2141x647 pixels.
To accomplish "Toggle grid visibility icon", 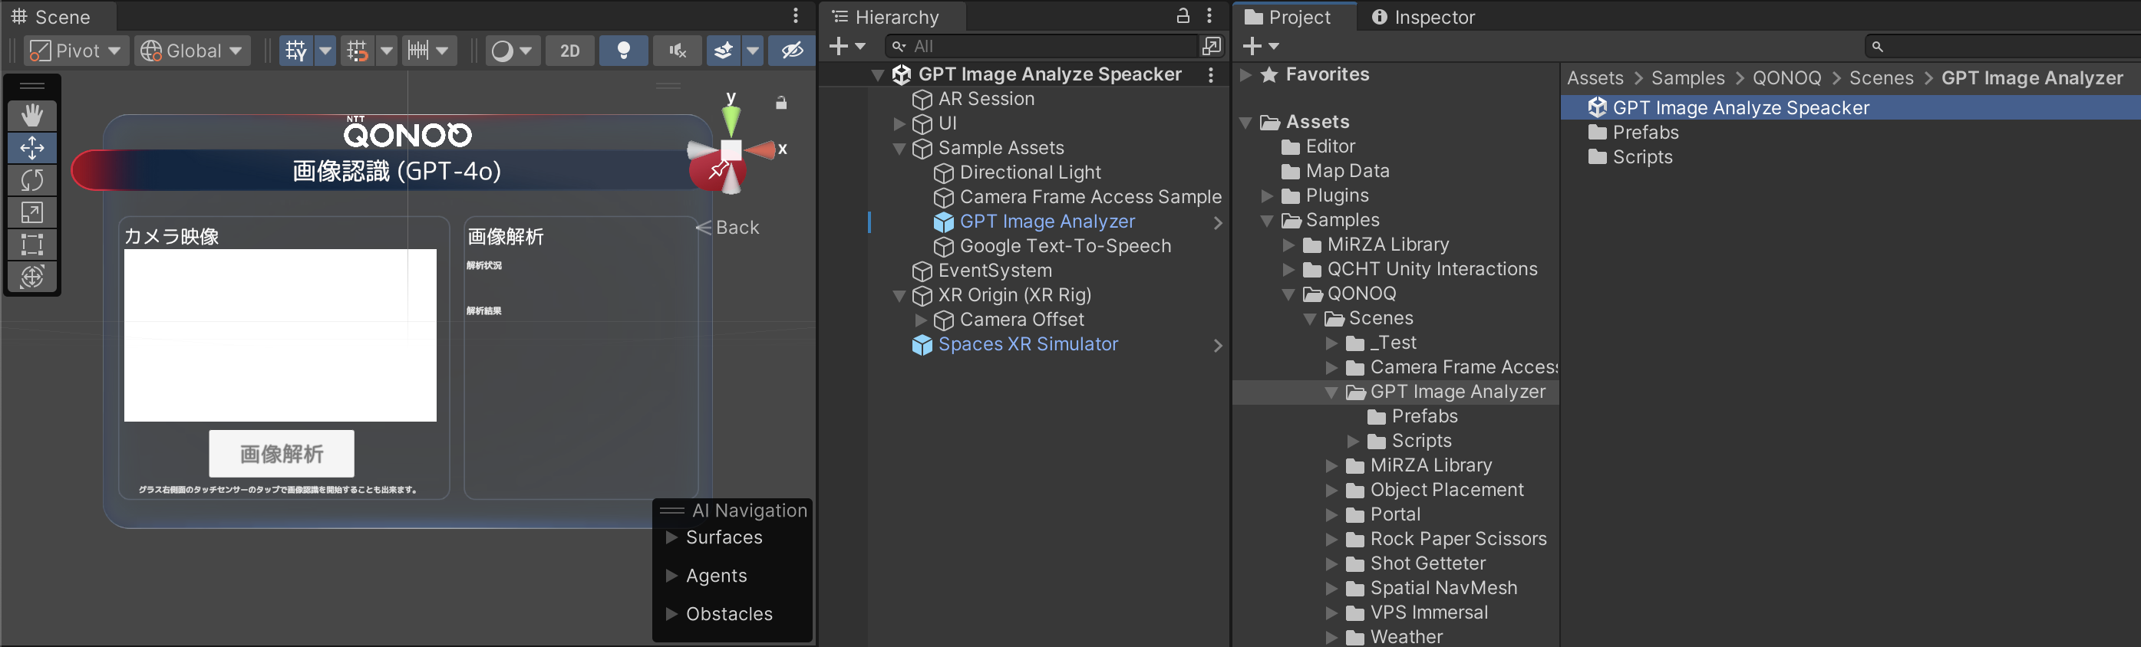I will [296, 51].
